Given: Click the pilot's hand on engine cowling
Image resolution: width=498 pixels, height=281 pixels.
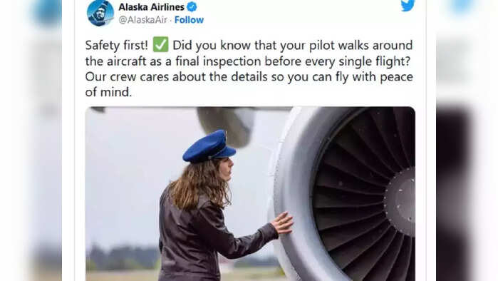Looking at the screenshot, I should [282, 223].
